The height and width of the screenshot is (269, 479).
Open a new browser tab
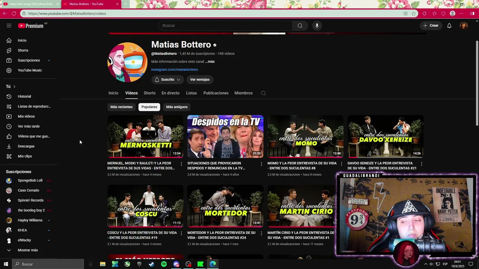tap(125, 4)
